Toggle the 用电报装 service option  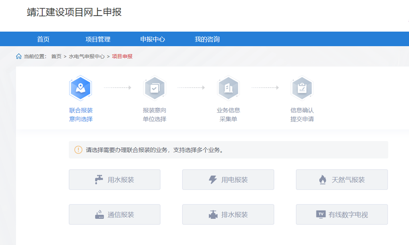tap(228, 180)
